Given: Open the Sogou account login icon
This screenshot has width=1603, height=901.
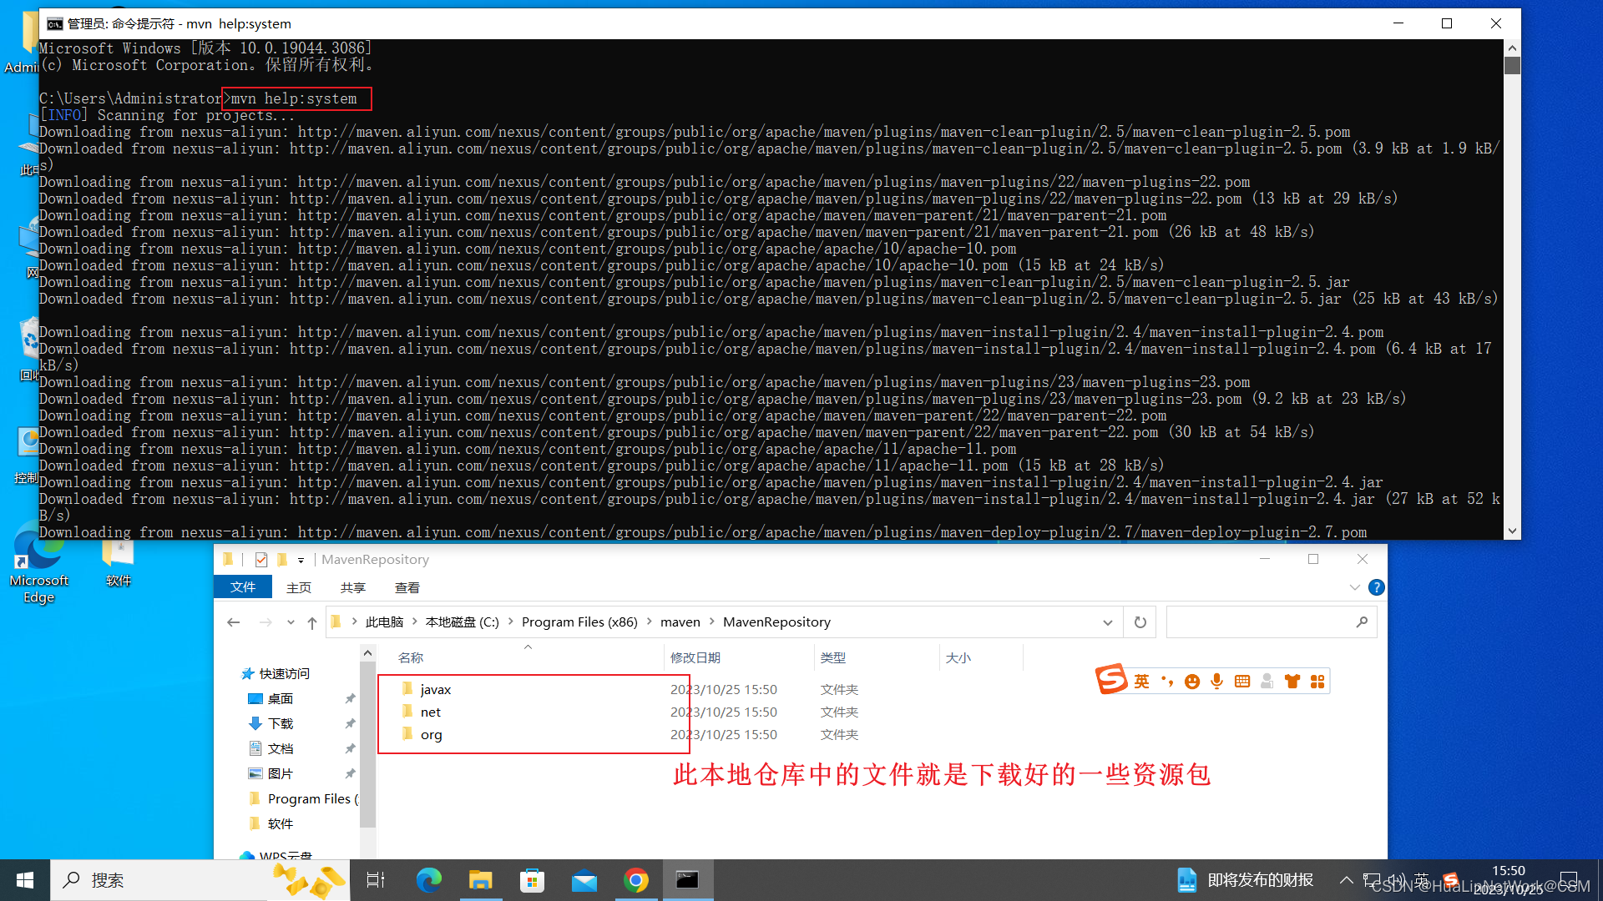Looking at the screenshot, I should click(x=1267, y=682).
